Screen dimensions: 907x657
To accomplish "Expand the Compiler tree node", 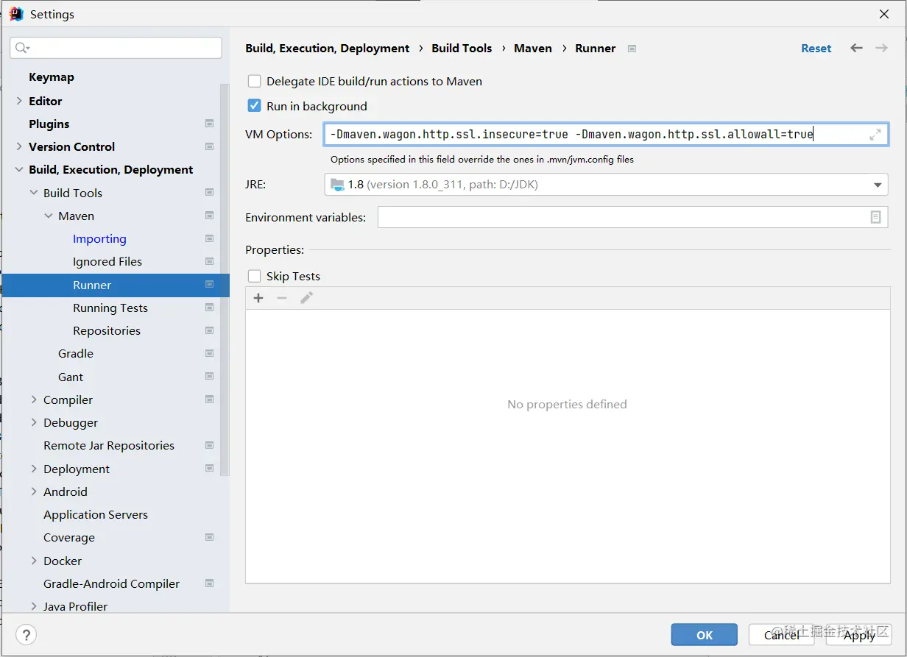I will pyautogui.click(x=34, y=399).
